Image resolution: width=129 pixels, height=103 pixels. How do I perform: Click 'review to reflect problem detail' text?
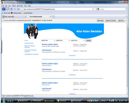(x=51, y=46)
